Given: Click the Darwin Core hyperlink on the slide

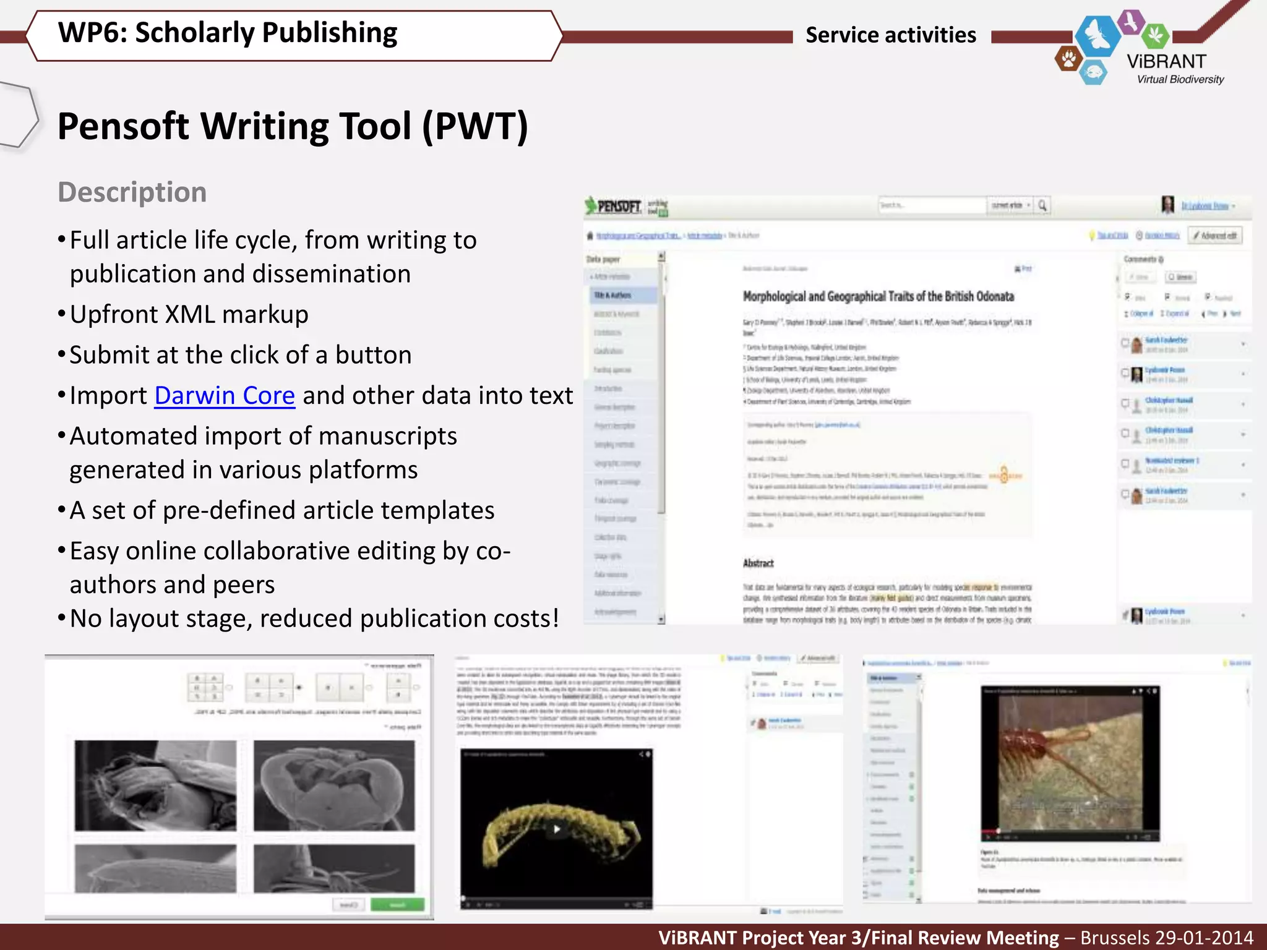Looking at the screenshot, I should pyautogui.click(x=225, y=396).
